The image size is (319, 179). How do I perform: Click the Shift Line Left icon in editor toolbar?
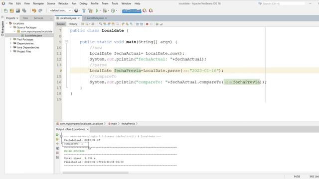(x=137, y=24)
